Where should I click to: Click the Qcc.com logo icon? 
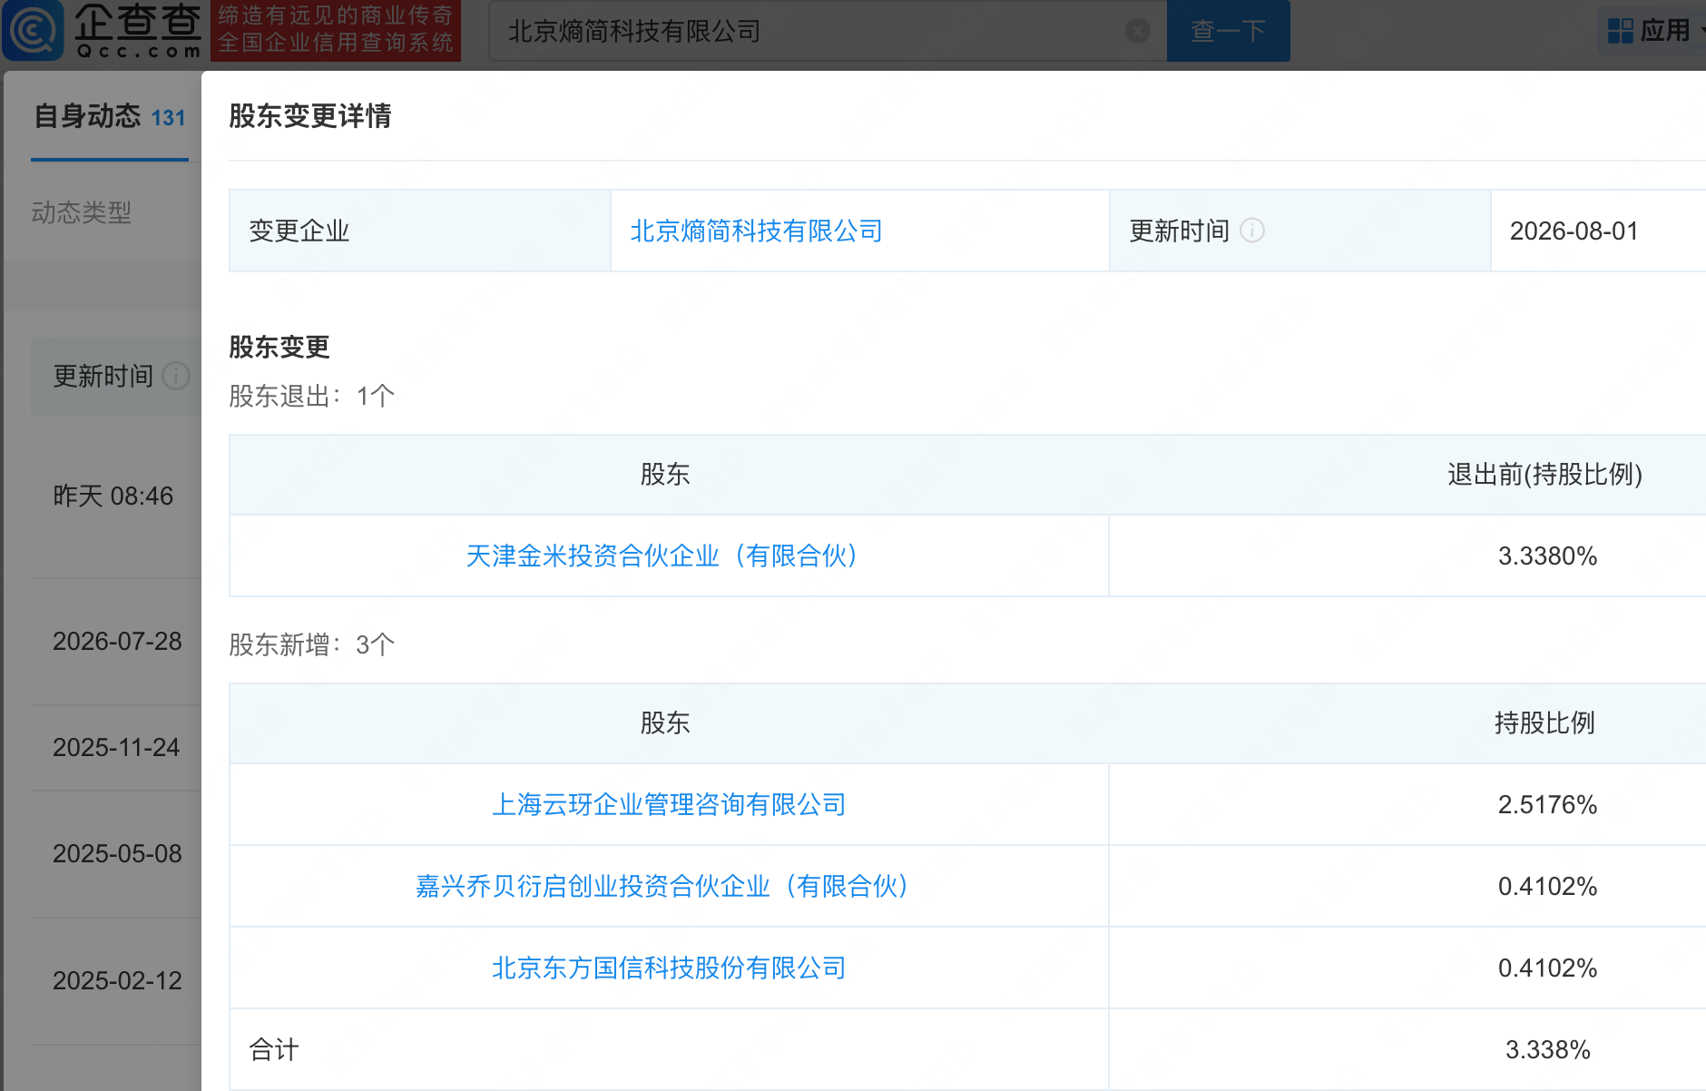(33, 30)
